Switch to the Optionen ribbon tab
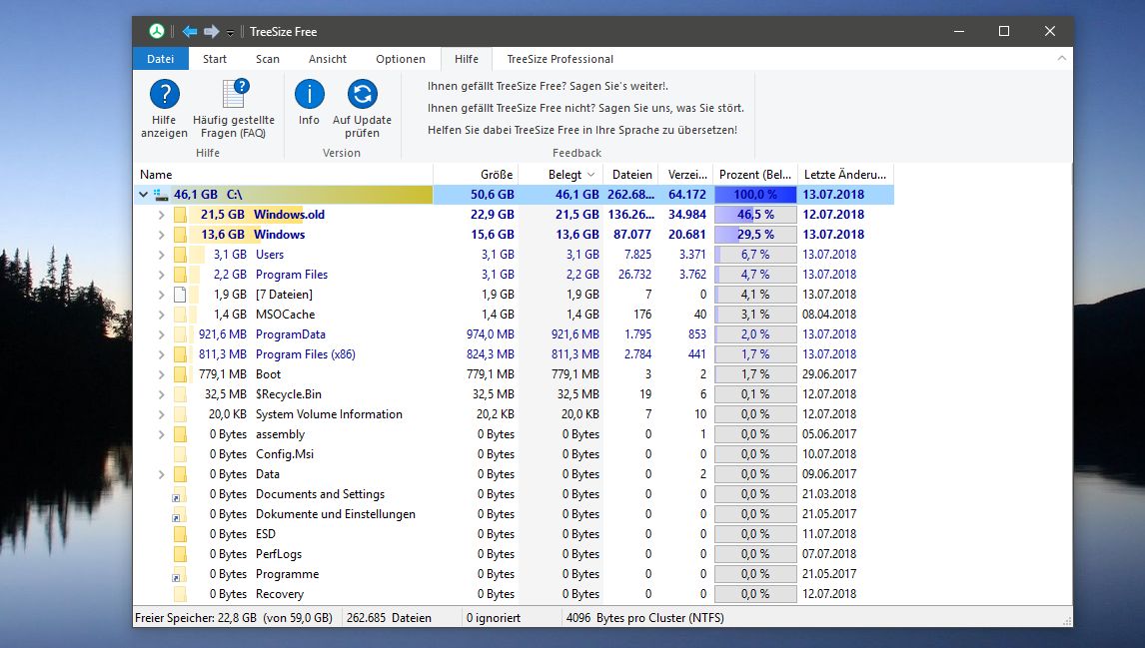 (x=401, y=59)
